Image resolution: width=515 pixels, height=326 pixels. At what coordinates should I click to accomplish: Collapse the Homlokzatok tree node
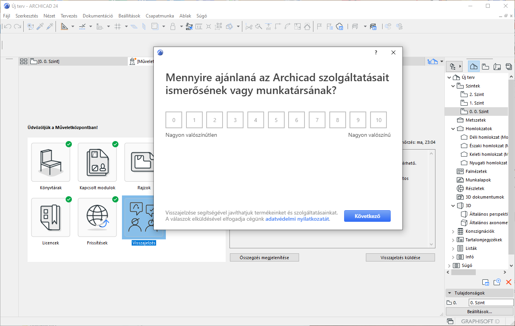coord(453,129)
